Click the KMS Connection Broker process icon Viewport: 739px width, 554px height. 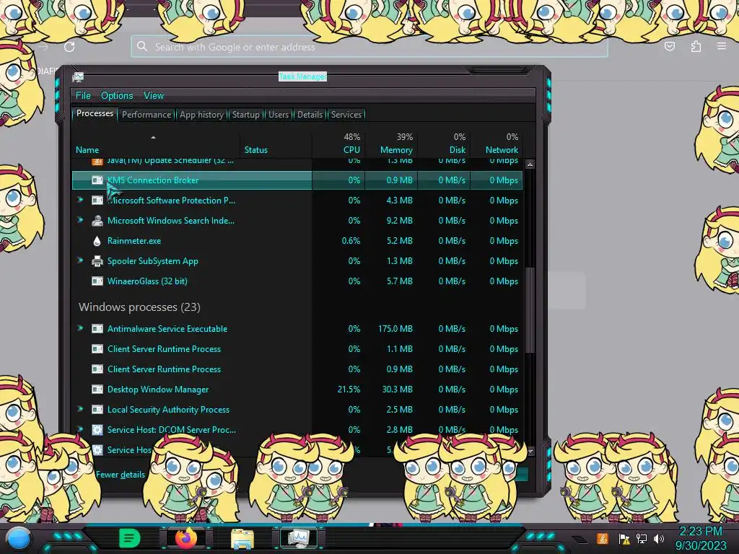coord(97,180)
